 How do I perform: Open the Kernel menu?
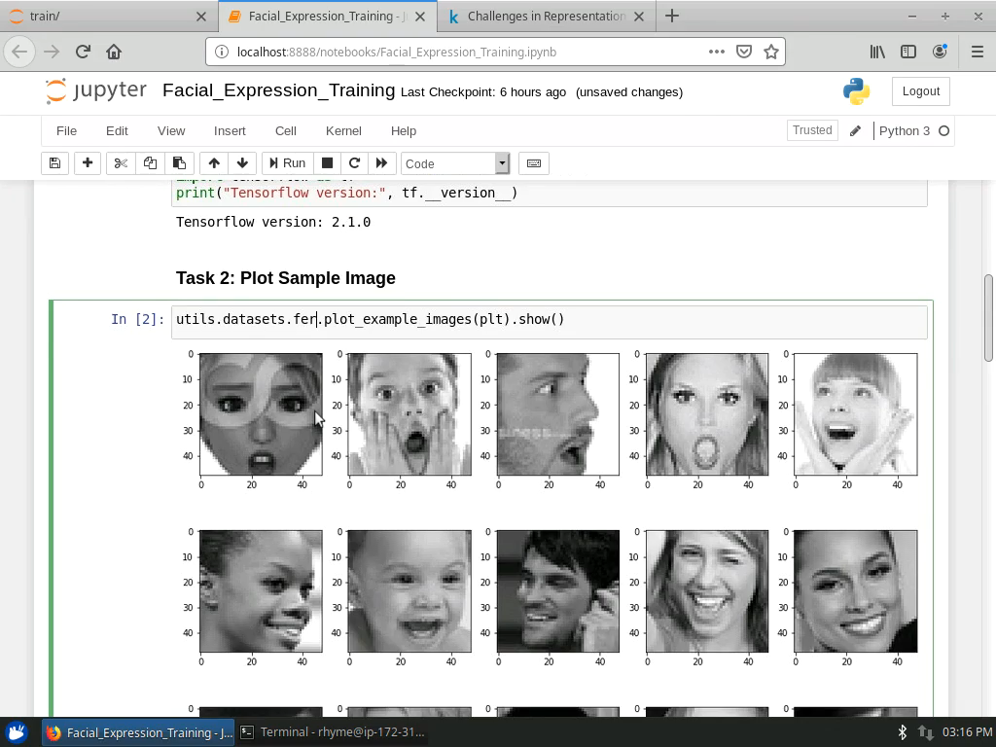tap(343, 130)
